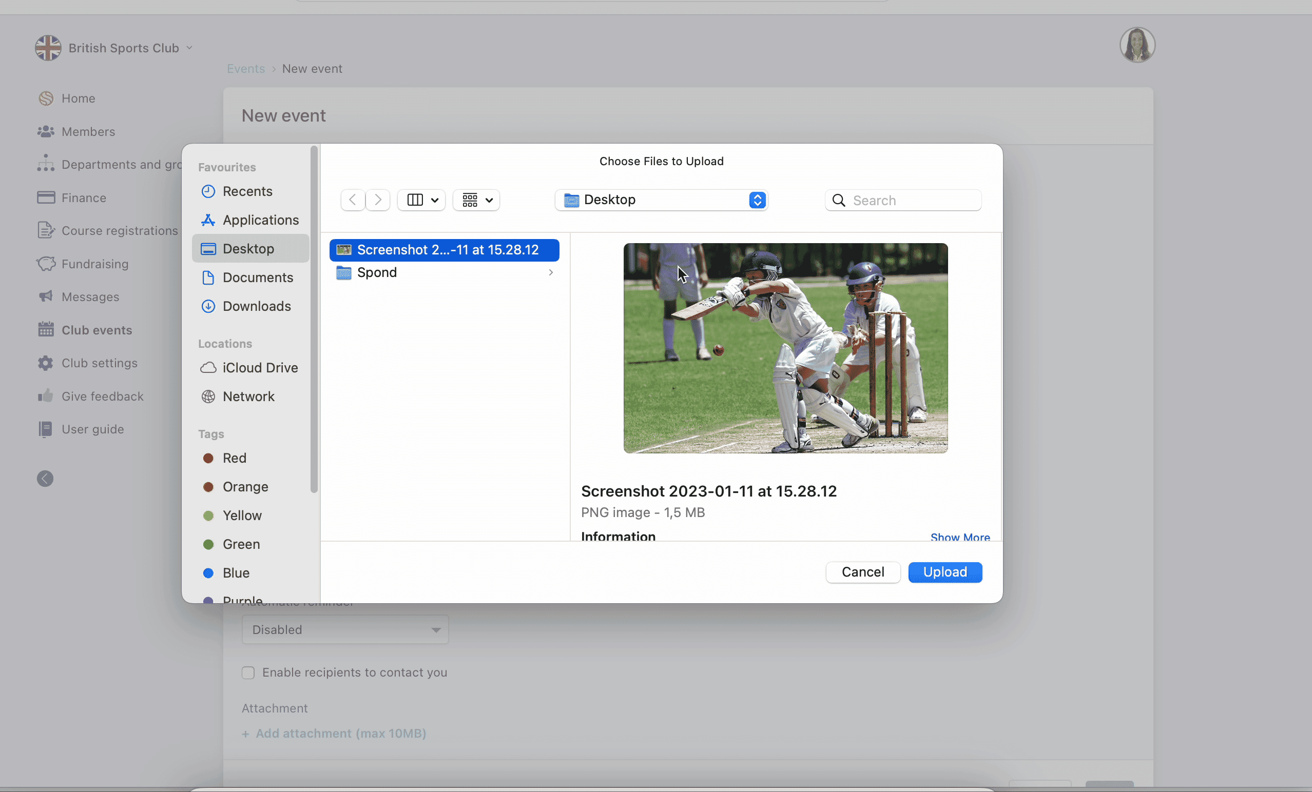Open Applications in the sidebar

(x=260, y=220)
